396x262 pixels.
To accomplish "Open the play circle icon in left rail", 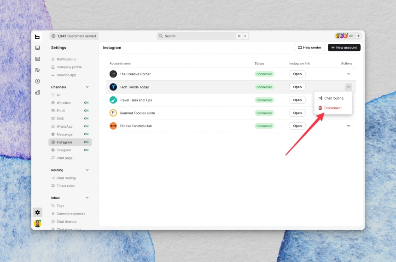I will tap(37, 81).
